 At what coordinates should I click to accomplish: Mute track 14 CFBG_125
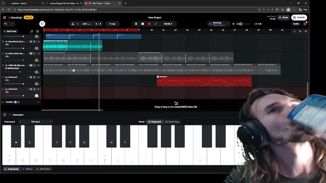(31, 65)
